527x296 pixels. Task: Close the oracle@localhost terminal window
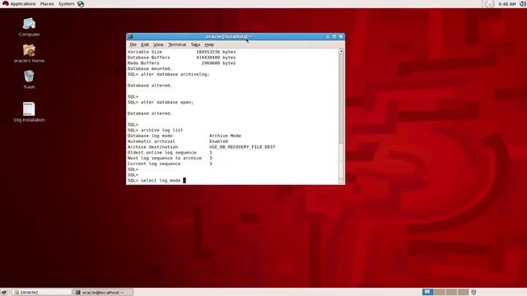341,36
